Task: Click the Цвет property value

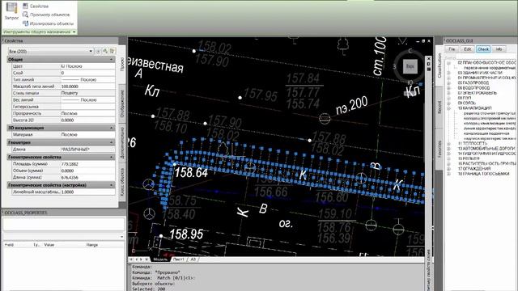Action: click(88, 66)
